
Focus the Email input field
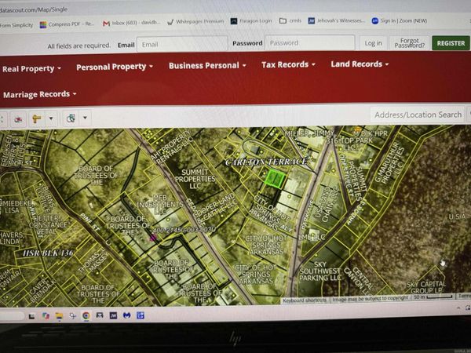click(182, 45)
